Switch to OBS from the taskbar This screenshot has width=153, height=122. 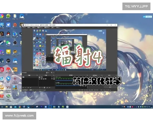point(50,107)
